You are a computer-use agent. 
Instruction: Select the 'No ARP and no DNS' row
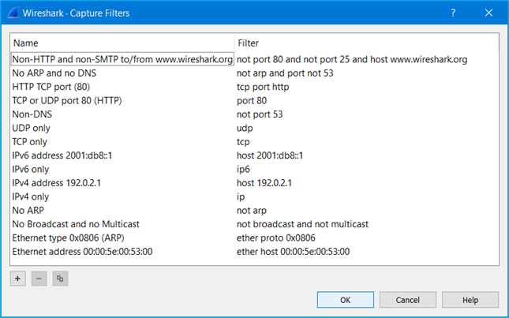point(254,73)
